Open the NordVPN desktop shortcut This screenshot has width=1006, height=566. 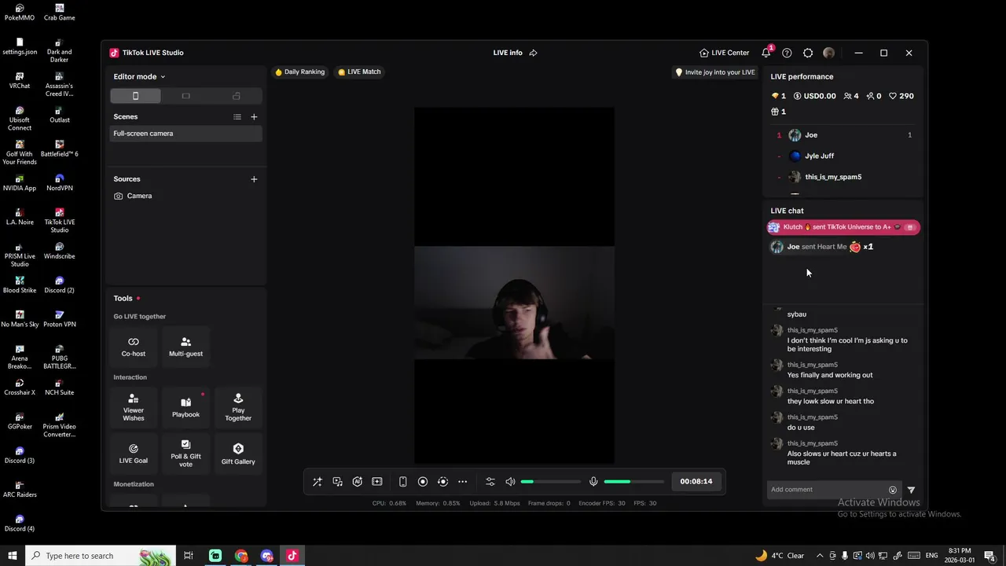click(59, 182)
